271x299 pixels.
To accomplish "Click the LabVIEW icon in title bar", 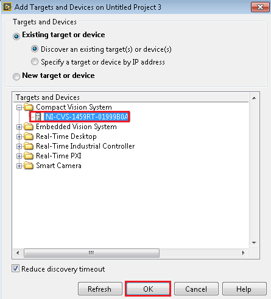I will pos(7,7).
